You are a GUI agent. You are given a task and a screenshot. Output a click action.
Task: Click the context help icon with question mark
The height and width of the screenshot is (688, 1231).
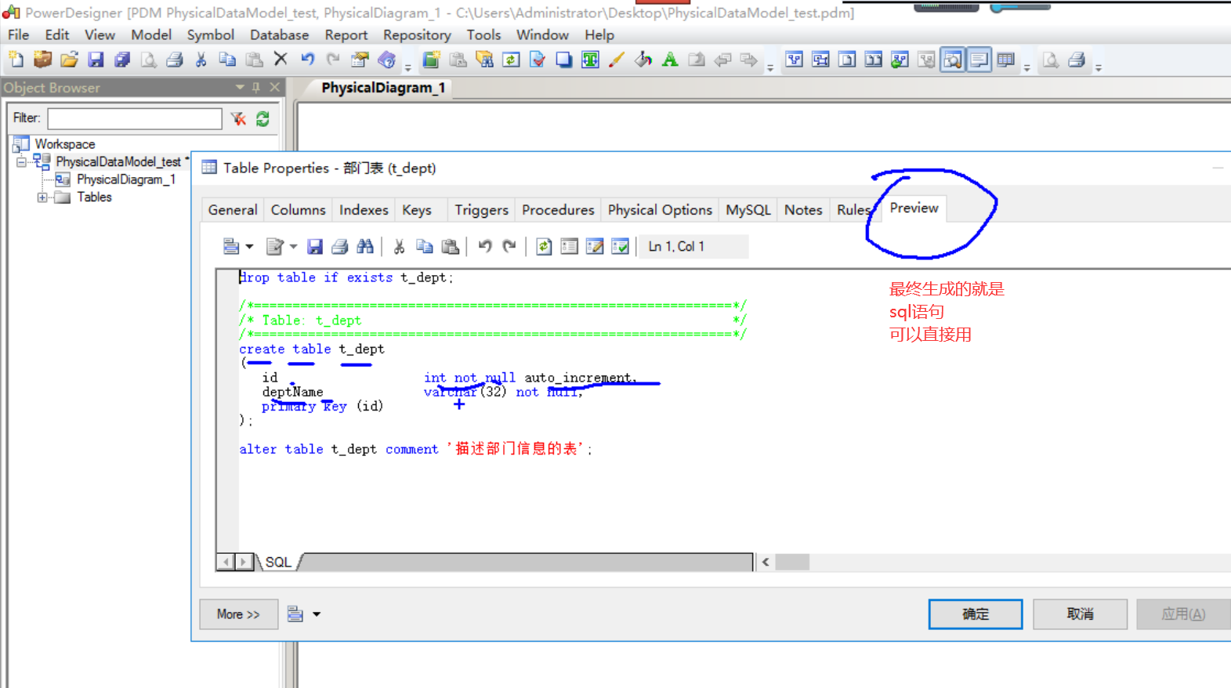coord(386,60)
